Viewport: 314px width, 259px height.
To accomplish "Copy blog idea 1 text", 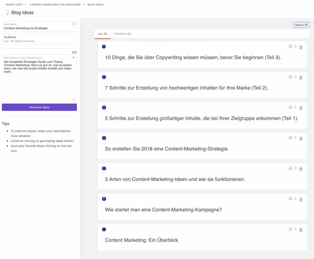I will [x=290, y=47].
